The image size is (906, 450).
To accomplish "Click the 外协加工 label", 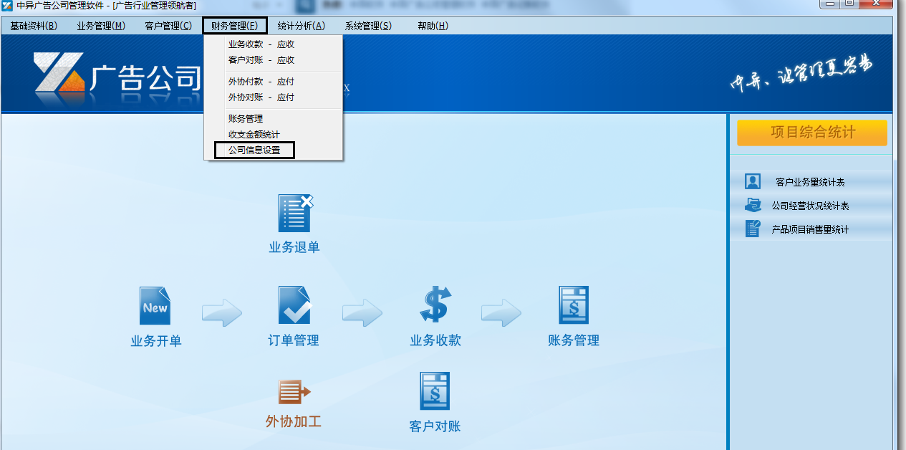I will click(x=294, y=421).
